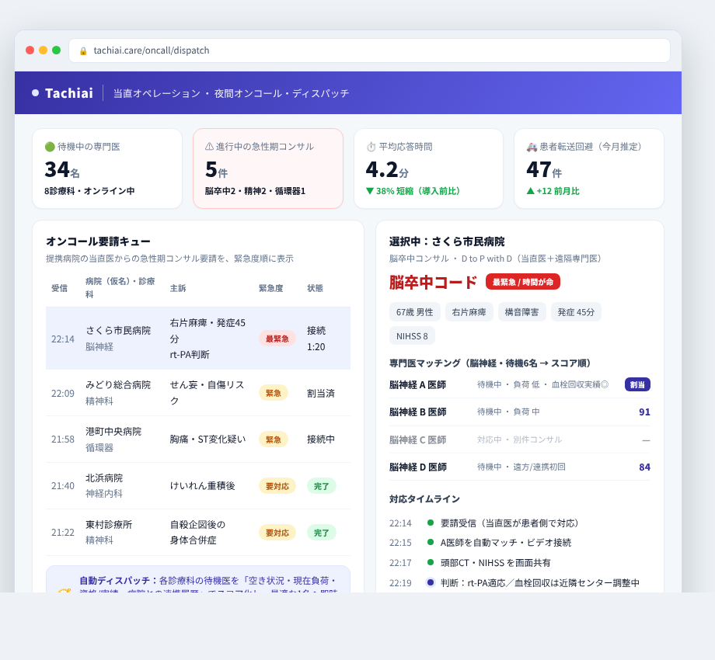The height and width of the screenshot is (660, 715).
Task: Click the 緊急 badge for 港町中央病院
Action: point(273,439)
